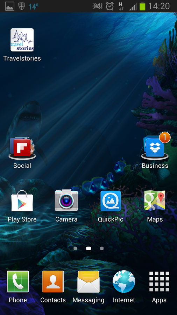Screen dimensions: 177x315
Task: Tap the alarm clock status icon
Action: click(x=110, y=6)
